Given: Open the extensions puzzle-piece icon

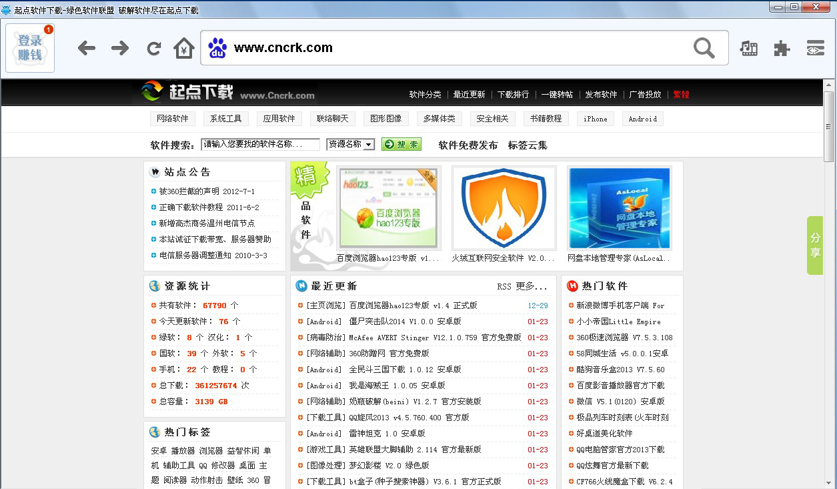Looking at the screenshot, I should (x=781, y=48).
